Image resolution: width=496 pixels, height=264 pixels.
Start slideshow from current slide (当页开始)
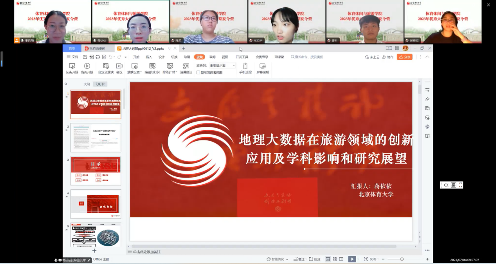87,68
